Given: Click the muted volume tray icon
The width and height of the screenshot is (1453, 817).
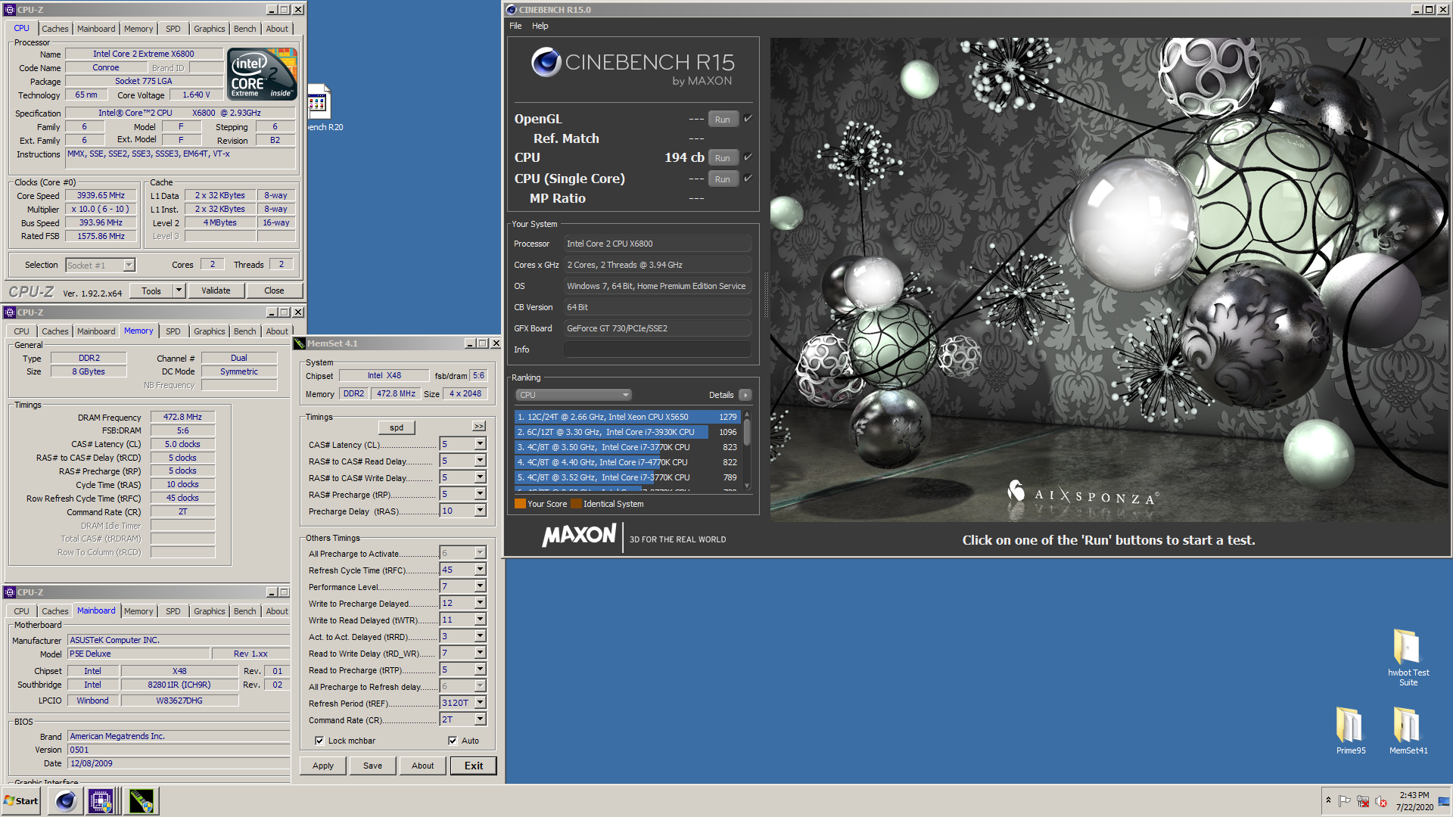Looking at the screenshot, I should point(1380,801).
